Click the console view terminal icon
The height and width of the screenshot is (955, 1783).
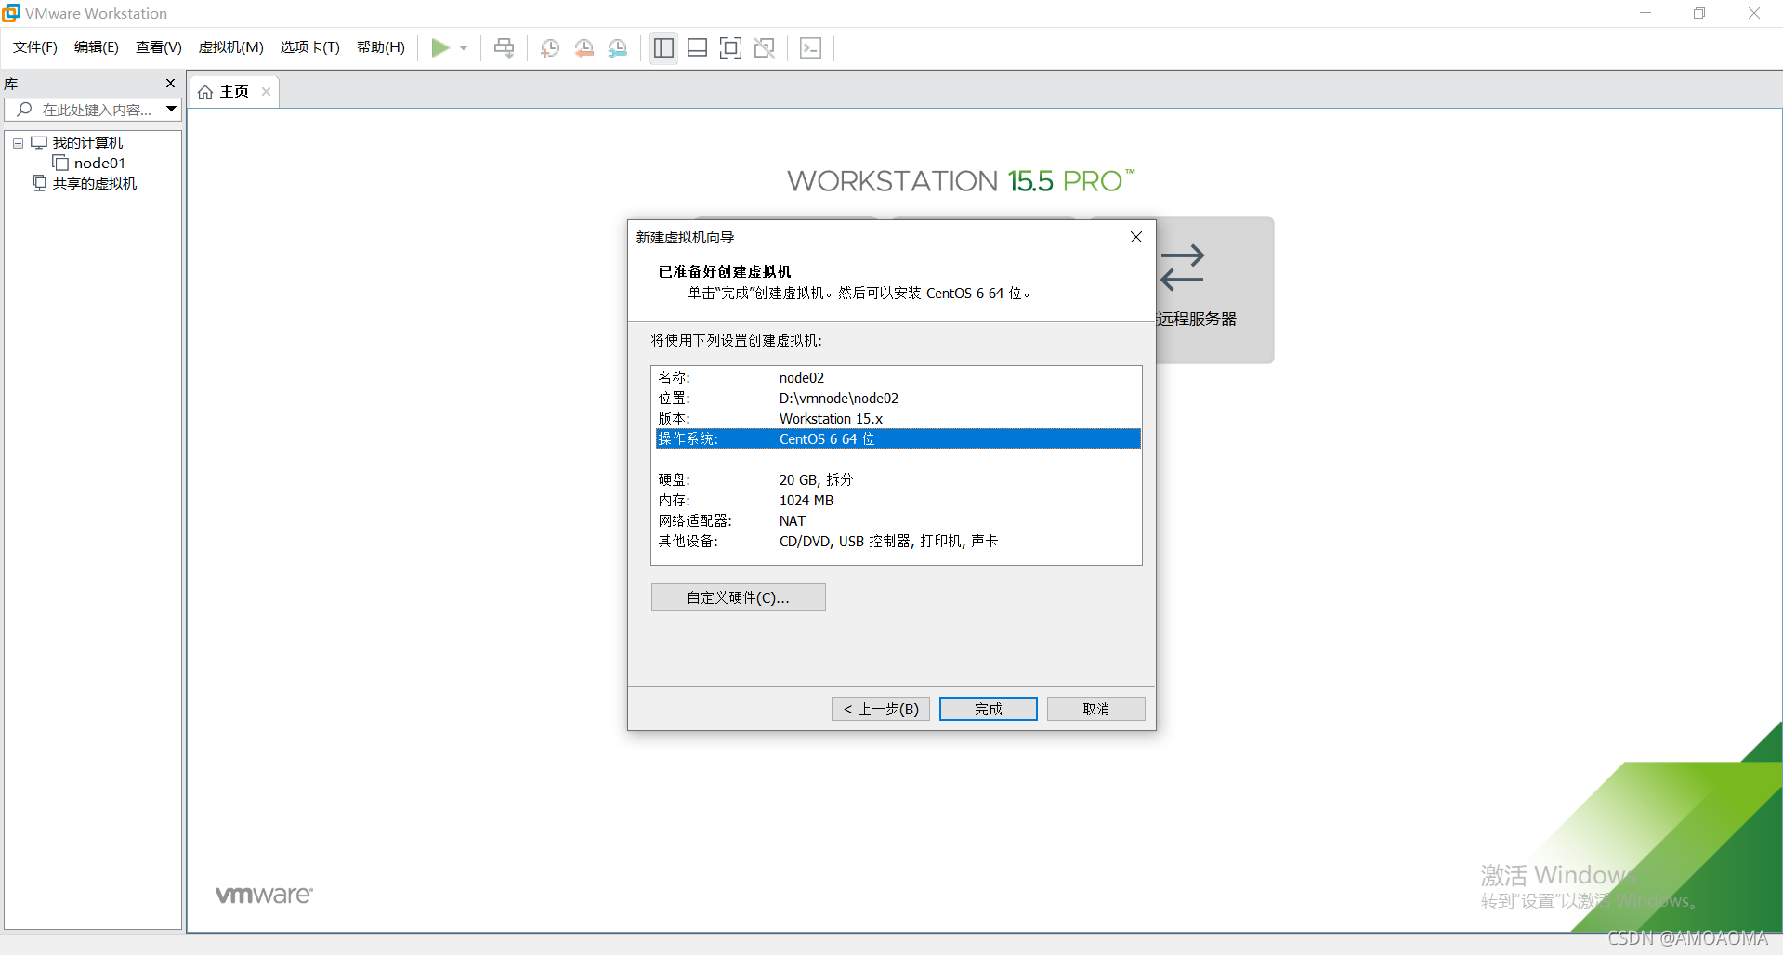[x=810, y=47]
